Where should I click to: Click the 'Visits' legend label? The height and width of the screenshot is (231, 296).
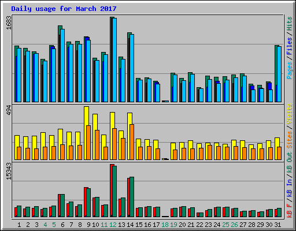pos(290,114)
